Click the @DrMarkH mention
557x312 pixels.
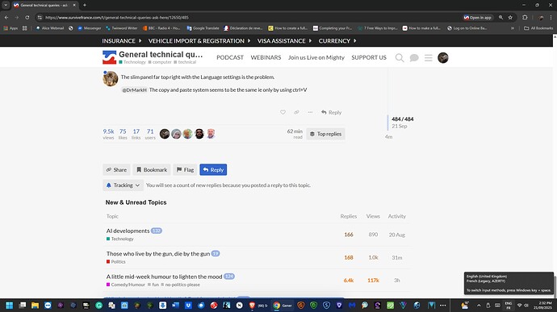pyautogui.click(x=134, y=90)
